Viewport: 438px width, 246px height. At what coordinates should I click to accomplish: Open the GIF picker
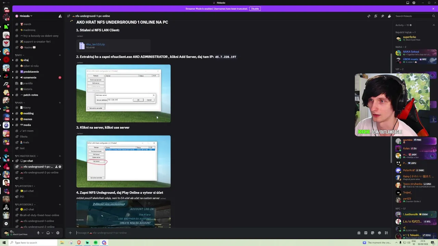(366, 233)
